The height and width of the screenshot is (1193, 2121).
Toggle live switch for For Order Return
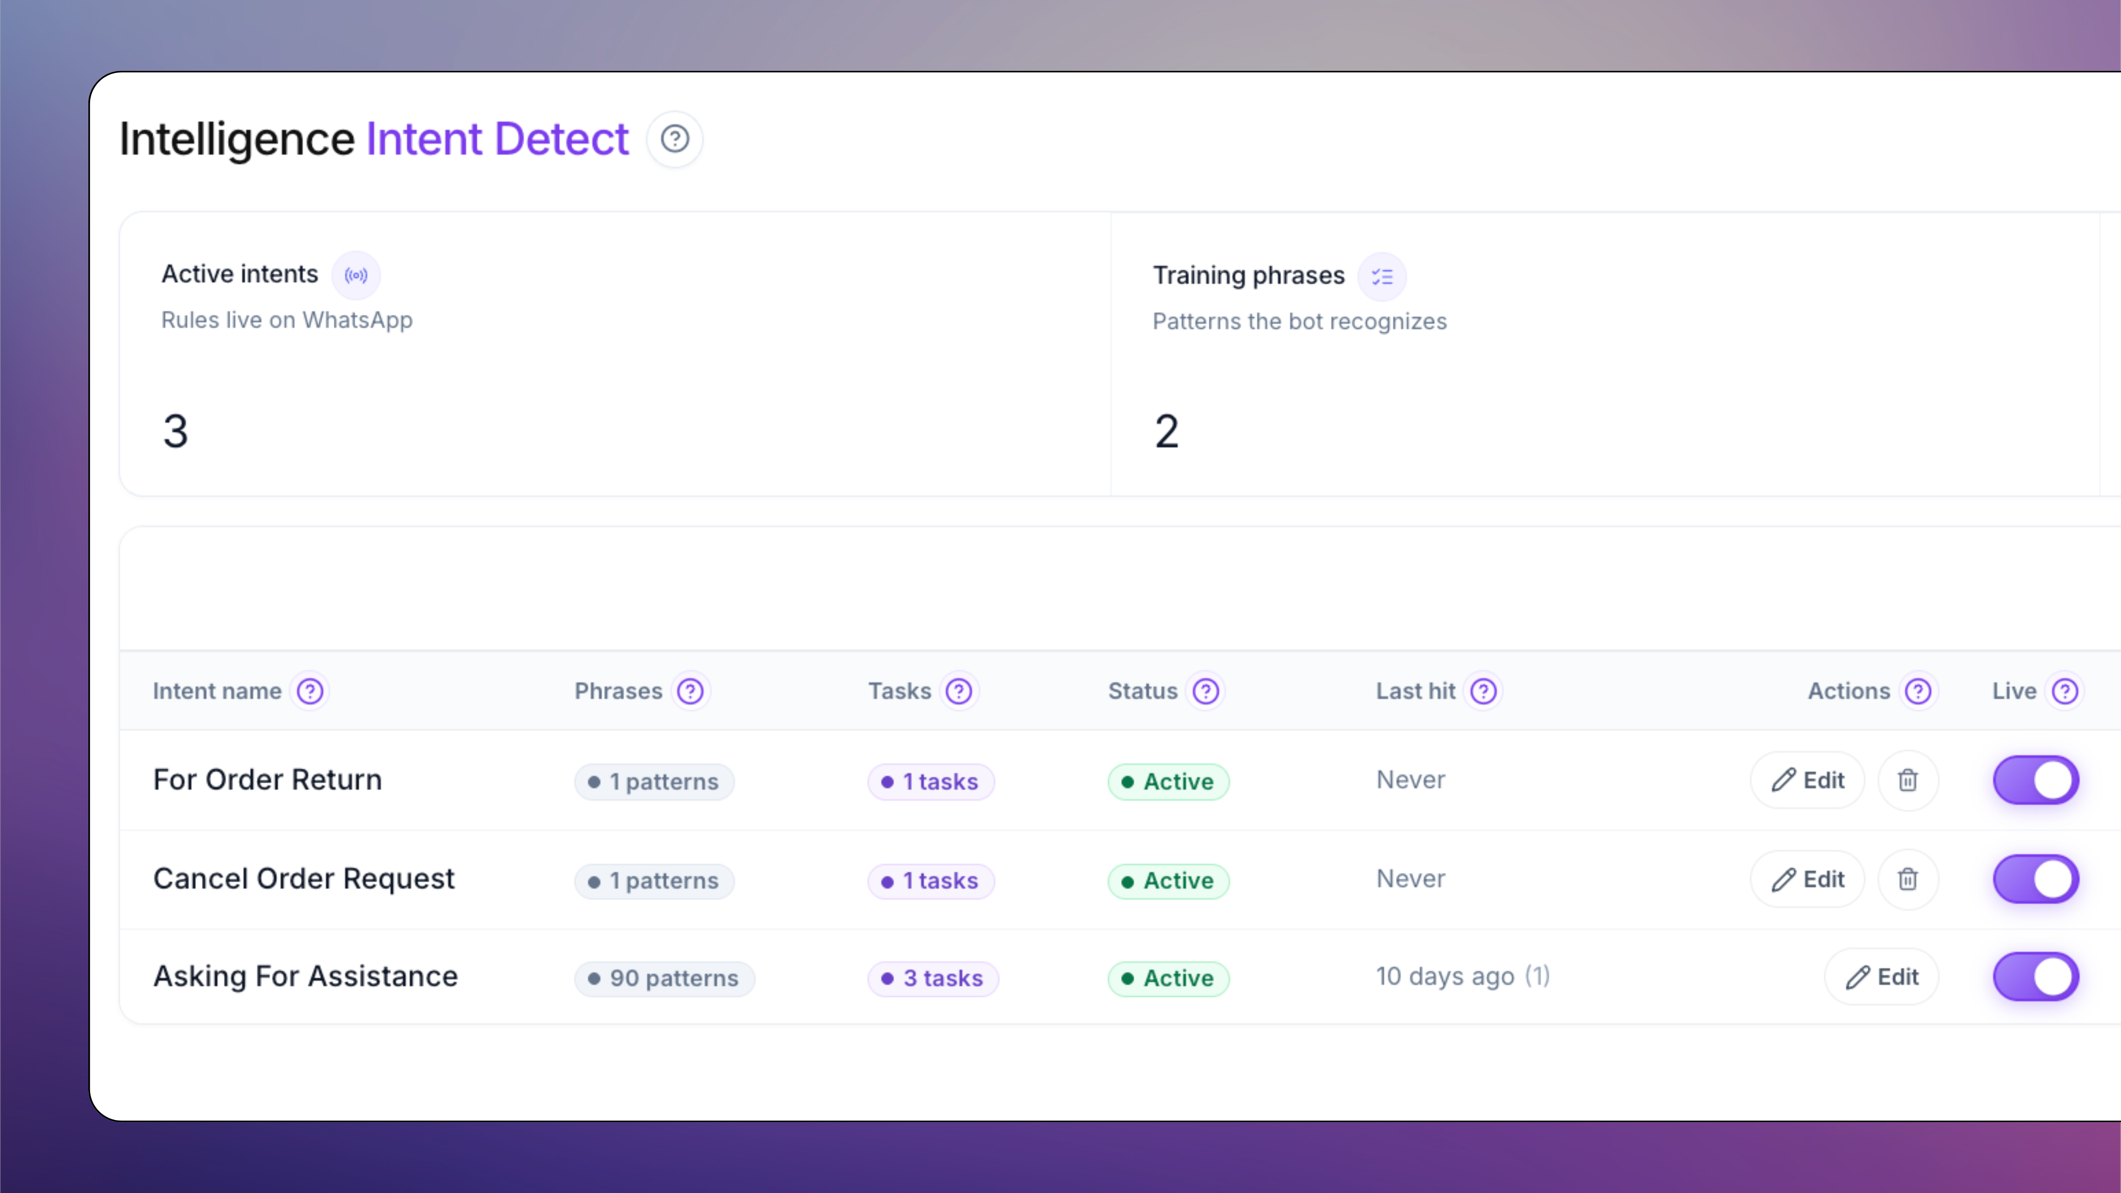(x=2036, y=780)
